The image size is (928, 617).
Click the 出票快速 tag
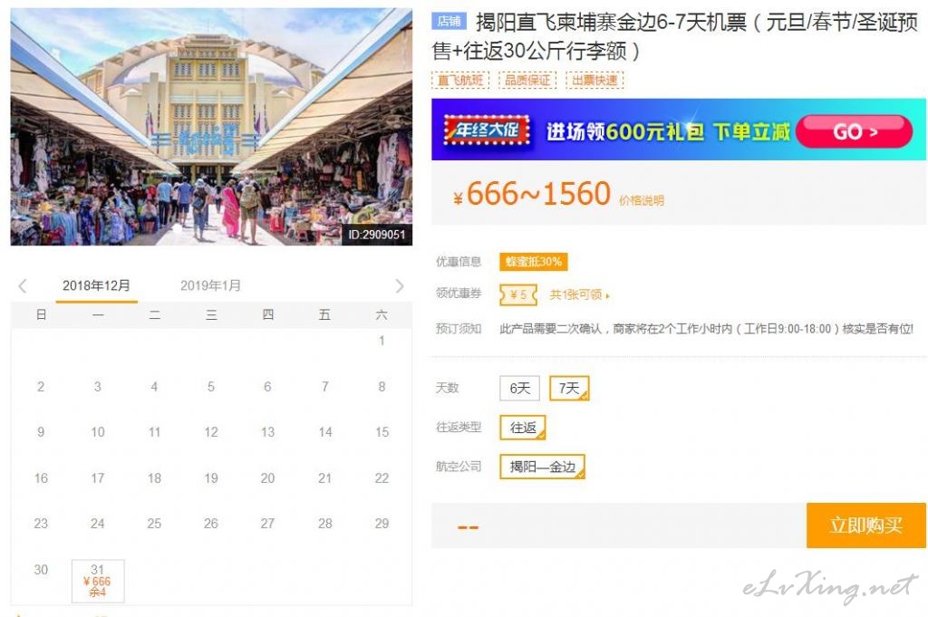[594, 80]
